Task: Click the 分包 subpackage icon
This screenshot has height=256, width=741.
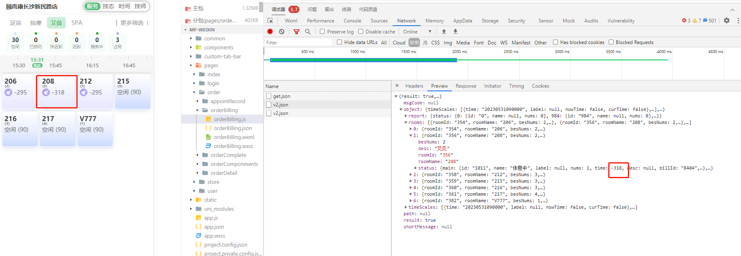Action: 188,21
